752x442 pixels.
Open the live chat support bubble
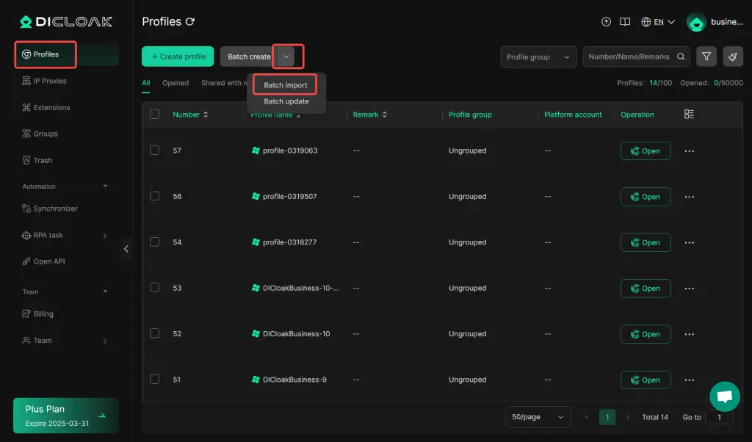[724, 396]
